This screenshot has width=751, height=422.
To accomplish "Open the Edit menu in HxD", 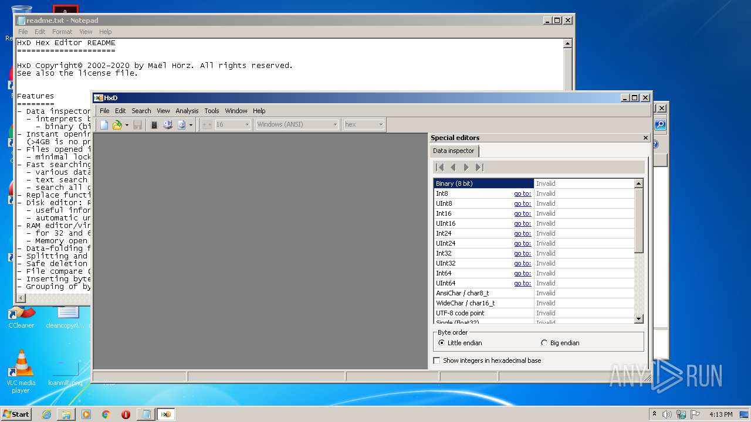I will (x=120, y=111).
